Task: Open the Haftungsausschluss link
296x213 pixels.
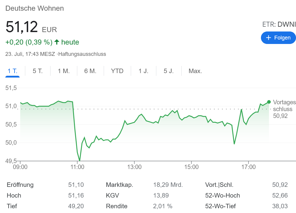Action: tap(82, 54)
